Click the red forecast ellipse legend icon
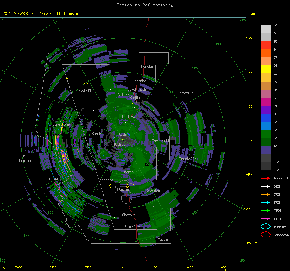The height and width of the screenshot is (271, 290). (x=266, y=235)
